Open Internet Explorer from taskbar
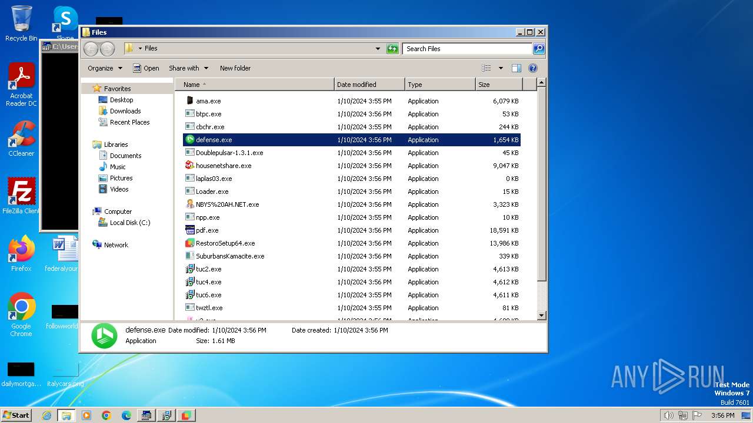Viewport: 753px width, 423px height. pyautogui.click(x=46, y=415)
